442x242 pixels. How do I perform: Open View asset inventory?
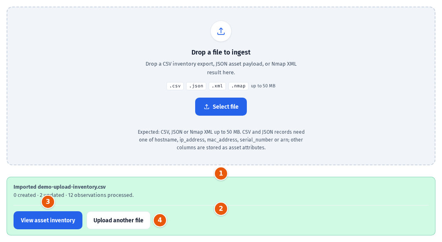[48, 220]
